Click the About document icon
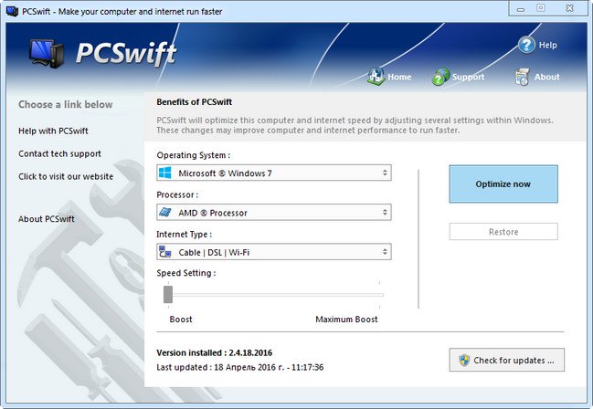The width and height of the screenshot is (593, 409). pyautogui.click(x=523, y=77)
